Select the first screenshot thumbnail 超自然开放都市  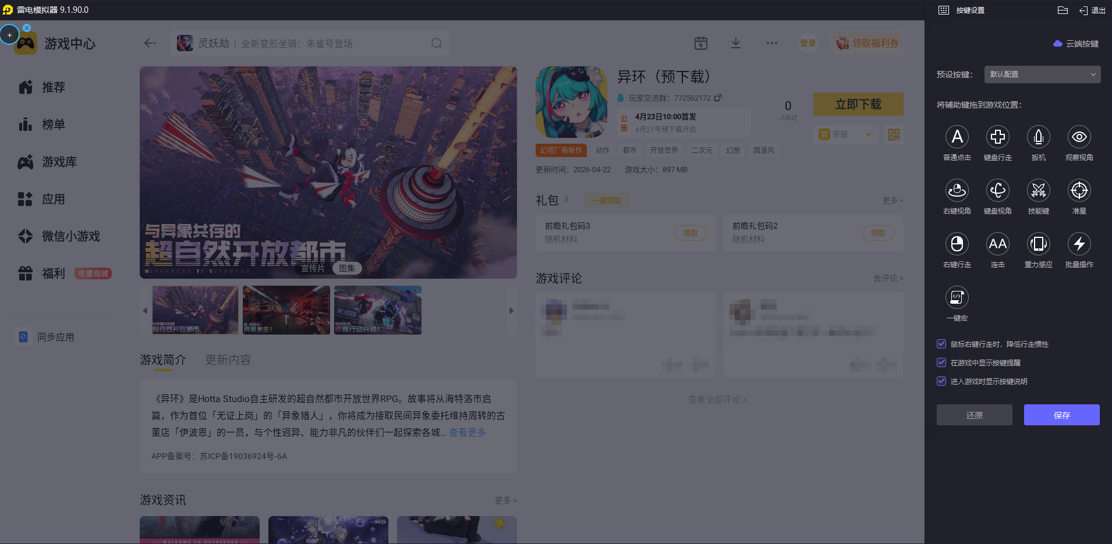coord(196,310)
